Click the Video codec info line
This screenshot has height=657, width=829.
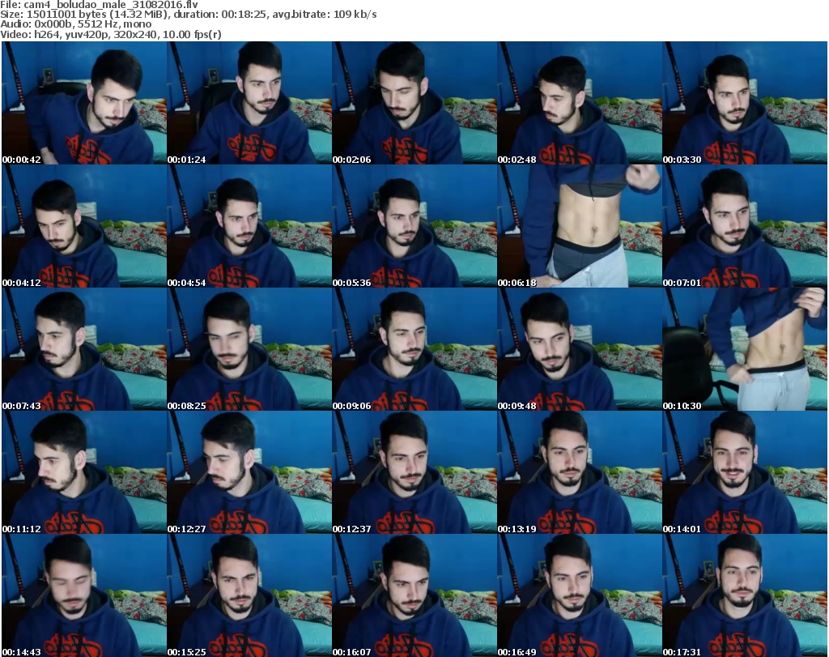[110, 34]
